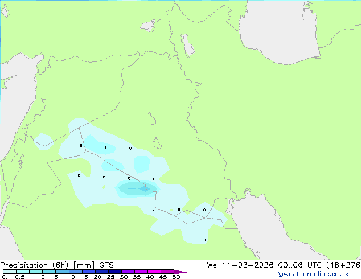Click the 'We 11-03-2026' date text

[240, 265]
